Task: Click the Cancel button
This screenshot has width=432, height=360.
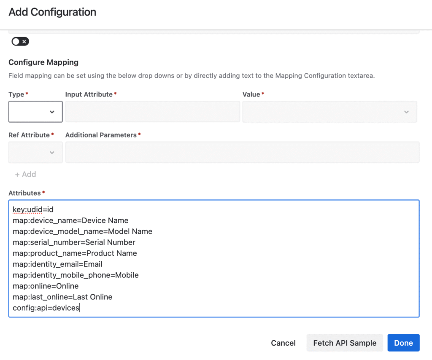Action: tap(283, 343)
